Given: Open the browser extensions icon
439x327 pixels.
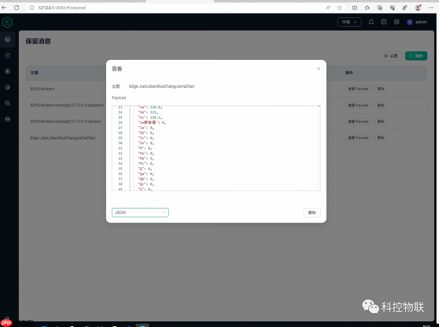Looking at the screenshot, I should pyautogui.click(x=405, y=8).
